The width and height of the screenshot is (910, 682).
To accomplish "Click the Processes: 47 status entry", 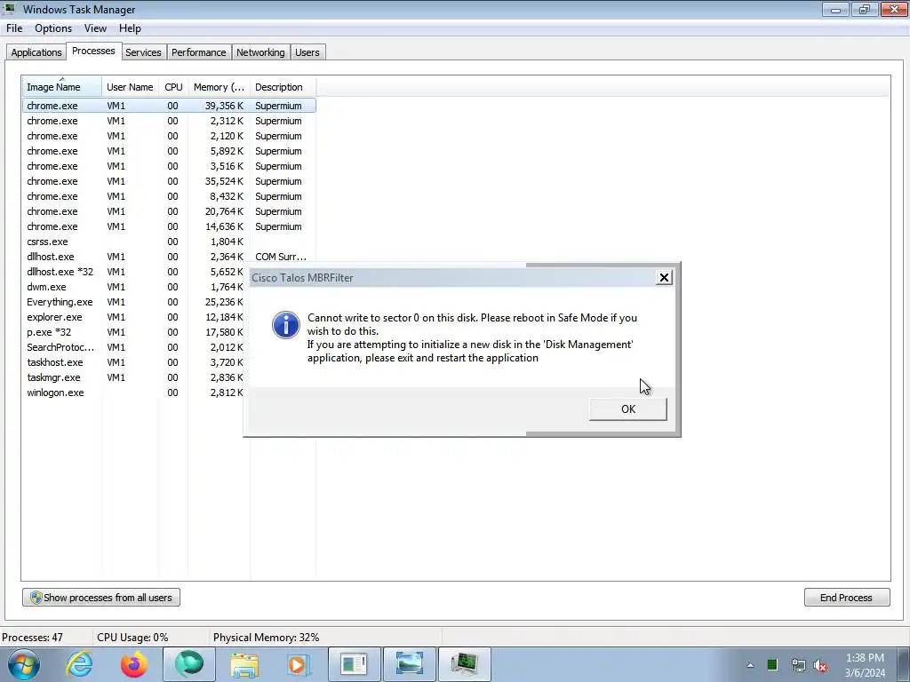I will click(x=33, y=638).
